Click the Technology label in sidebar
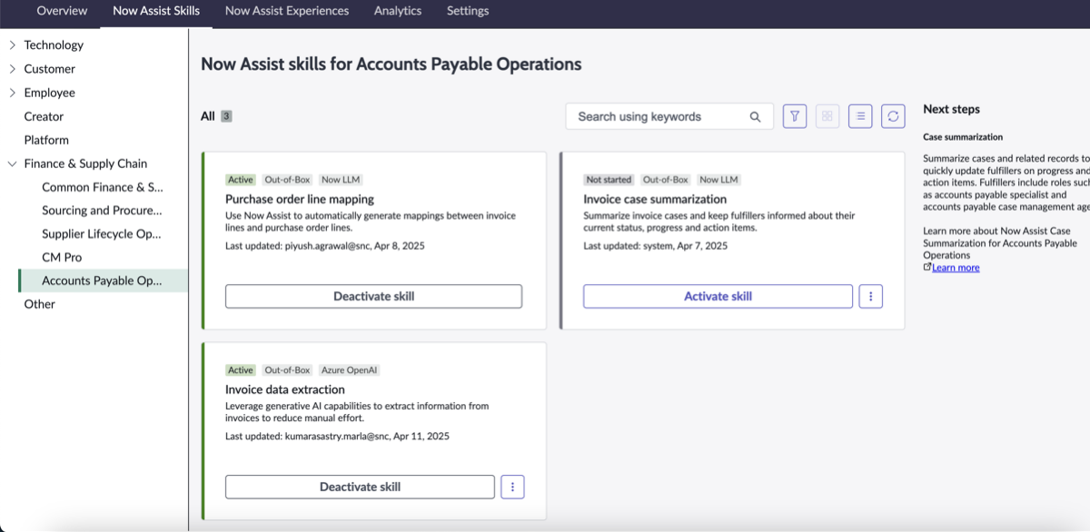Screen dimensions: 1090x532 pos(54,44)
